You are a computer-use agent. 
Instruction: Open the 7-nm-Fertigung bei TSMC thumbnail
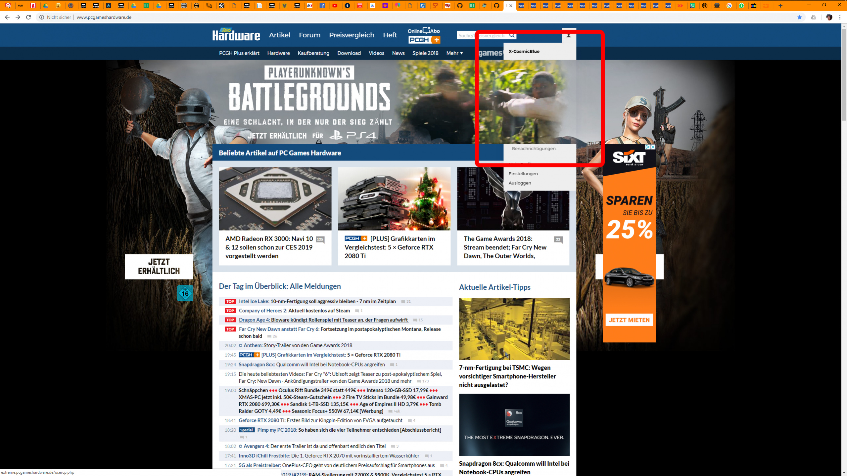coord(514,329)
